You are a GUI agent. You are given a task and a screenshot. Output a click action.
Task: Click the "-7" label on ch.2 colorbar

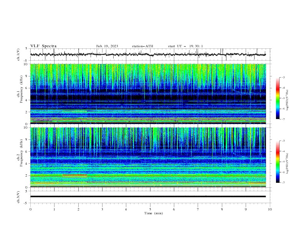[x=283, y=183]
